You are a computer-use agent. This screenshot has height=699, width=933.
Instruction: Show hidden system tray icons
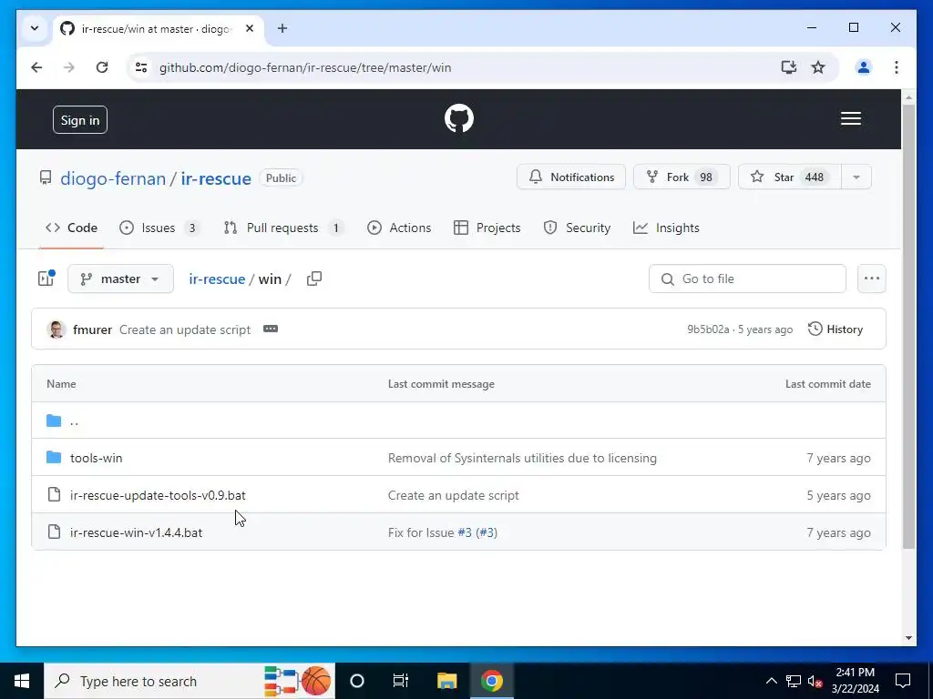click(x=771, y=681)
